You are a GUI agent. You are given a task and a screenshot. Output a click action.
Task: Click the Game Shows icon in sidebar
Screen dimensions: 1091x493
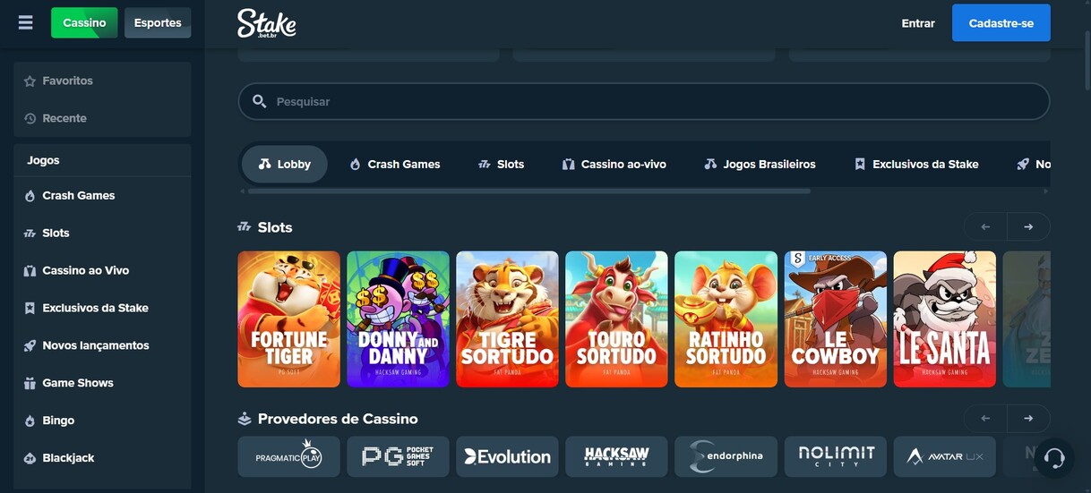coord(30,383)
